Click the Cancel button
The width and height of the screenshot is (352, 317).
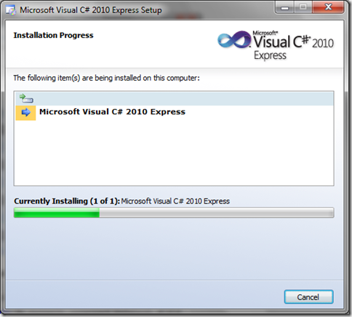308,297
